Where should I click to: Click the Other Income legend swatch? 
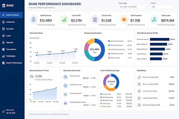coord(109,58)
